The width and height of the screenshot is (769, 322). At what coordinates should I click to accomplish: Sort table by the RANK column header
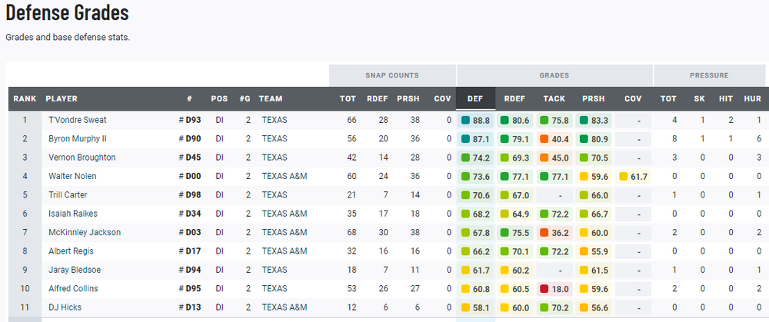pos(25,99)
